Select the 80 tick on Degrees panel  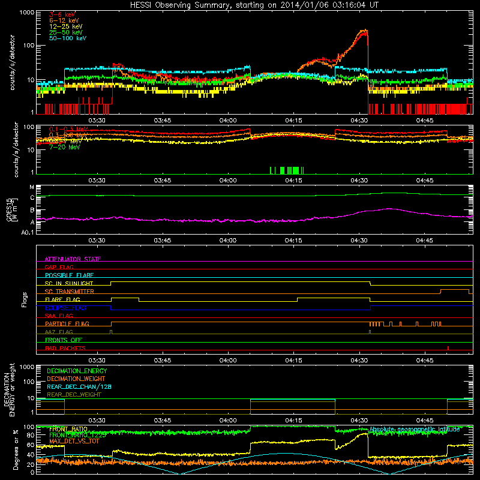point(31,435)
